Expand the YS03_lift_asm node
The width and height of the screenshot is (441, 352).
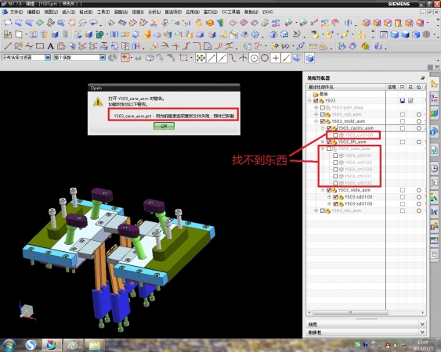[x=323, y=142]
